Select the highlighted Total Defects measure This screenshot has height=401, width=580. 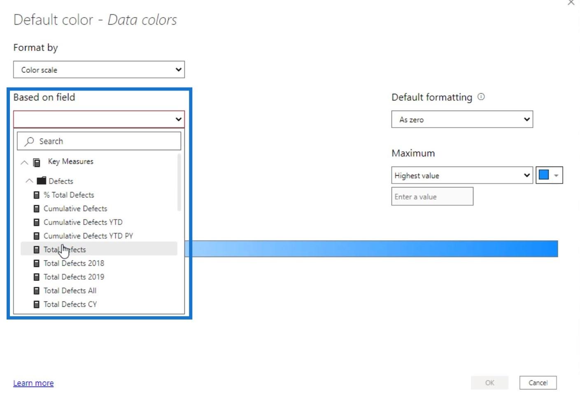(99, 250)
